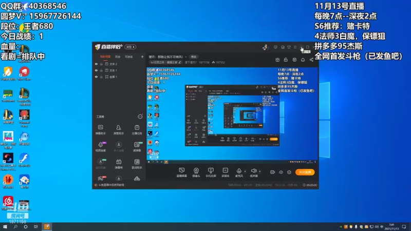The image size is (411, 231).
Task: Open the skin theme icon in title bar
Action: click(289, 47)
